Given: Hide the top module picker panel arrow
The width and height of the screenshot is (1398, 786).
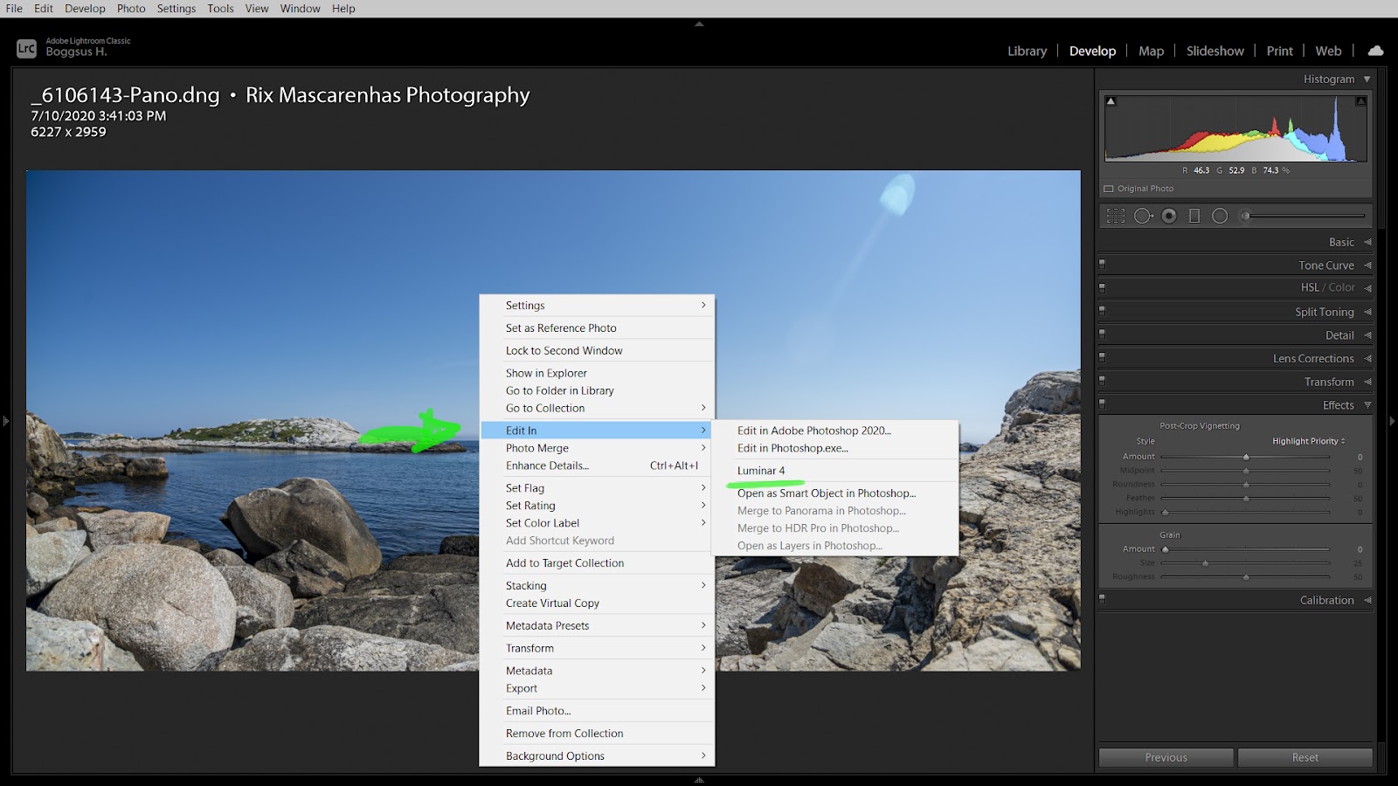Looking at the screenshot, I should pyautogui.click(x=699, y=24).
